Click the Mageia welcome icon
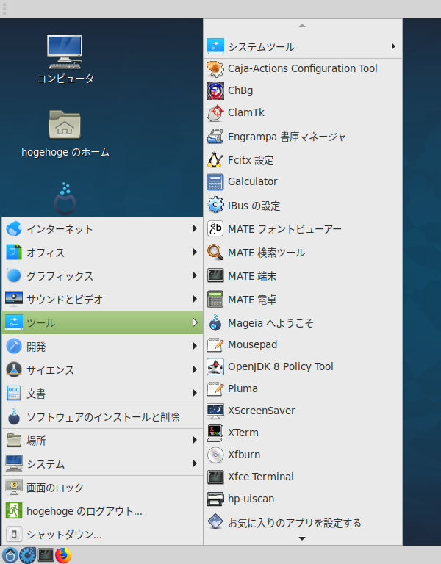Image resolution: width=441 pixels, height=564 pixels. 215,322
